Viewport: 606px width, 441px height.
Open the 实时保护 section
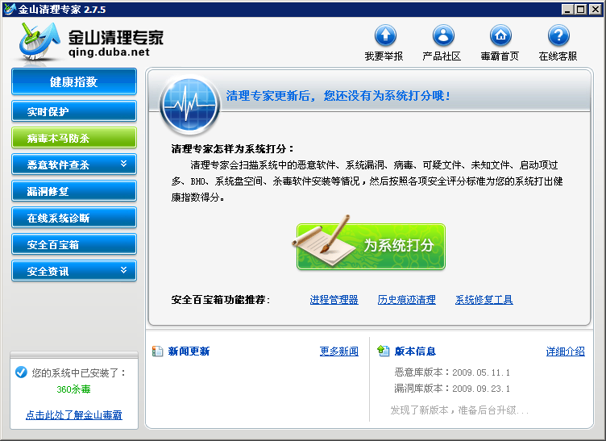point(74,111)
